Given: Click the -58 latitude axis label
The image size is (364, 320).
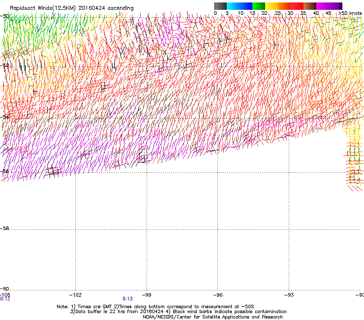Looking at the screenshot, I should coord(4,228).
